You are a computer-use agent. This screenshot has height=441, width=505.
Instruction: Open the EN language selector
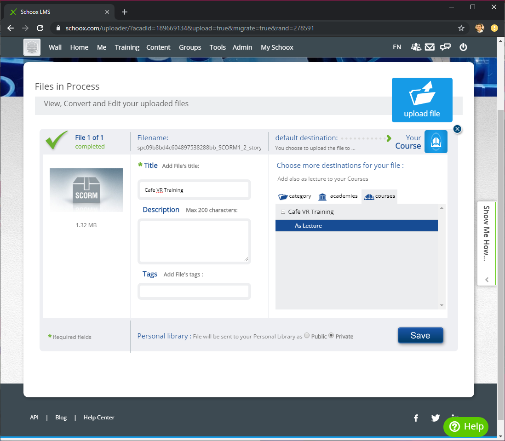click(397, 47)
